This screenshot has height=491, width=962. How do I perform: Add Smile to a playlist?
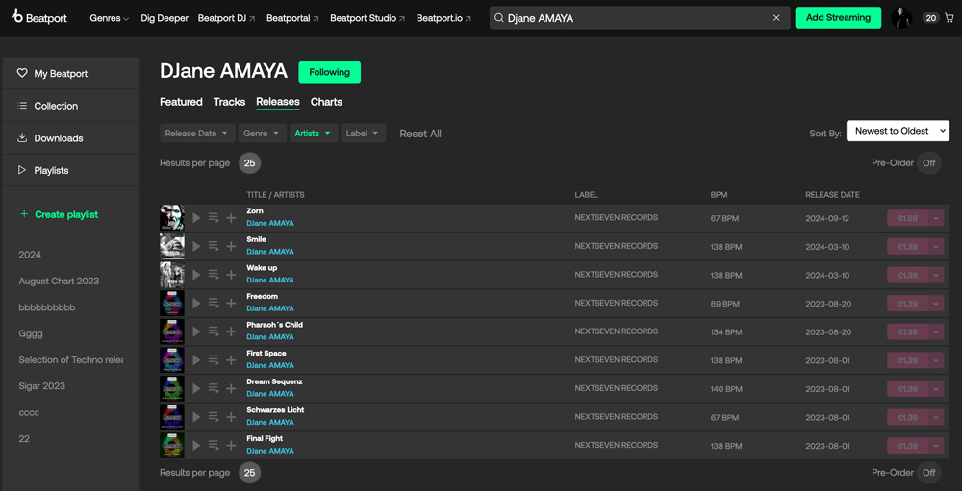(231, 246)
